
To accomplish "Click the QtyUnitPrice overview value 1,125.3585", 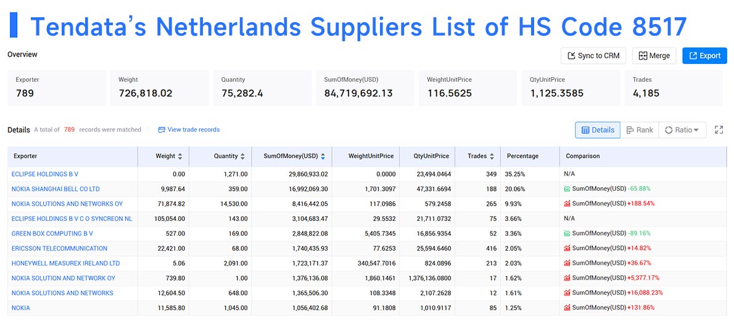I will [556, 93].
